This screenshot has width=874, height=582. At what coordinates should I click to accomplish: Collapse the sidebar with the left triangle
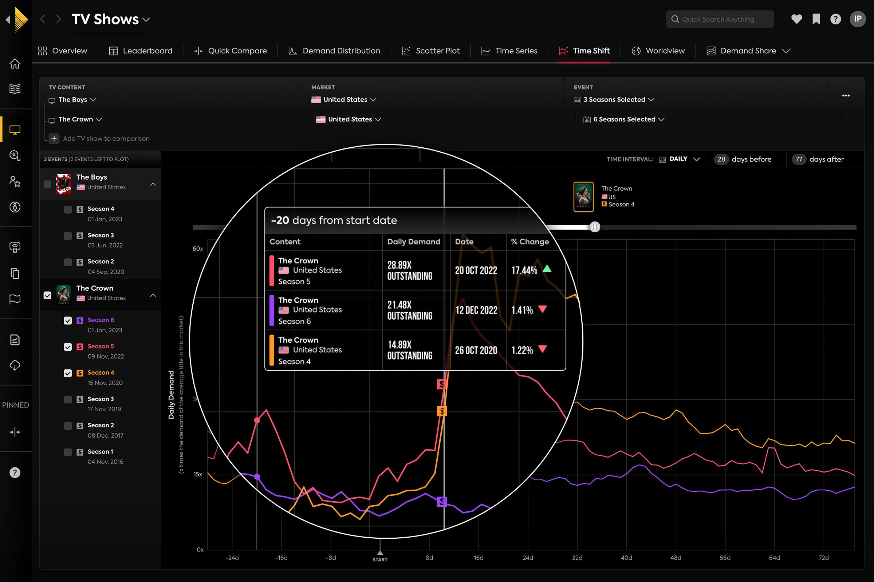[8, 19]
